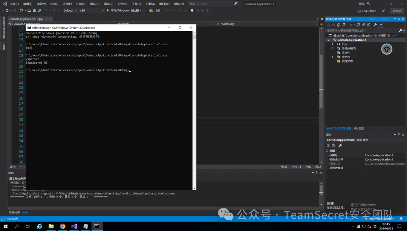Expand the 源文件 folder node
Viewport: 407px width, 231px height.
tap(332, 57)
